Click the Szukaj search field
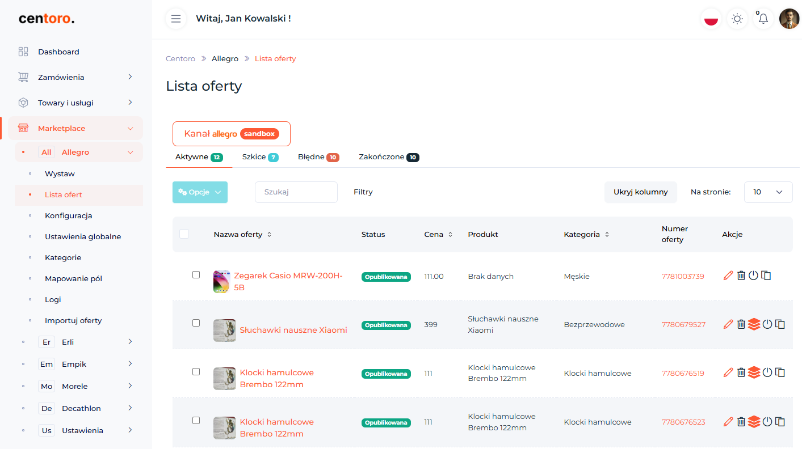This screenshot has width=802, height=449. pyautogui.click(x=296, y=192)
